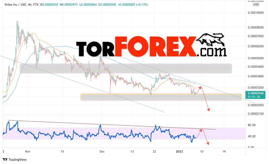This screenshot has height=164, width=269.
Task: Click the 0.00005000 price axis label
Action: 256,58
